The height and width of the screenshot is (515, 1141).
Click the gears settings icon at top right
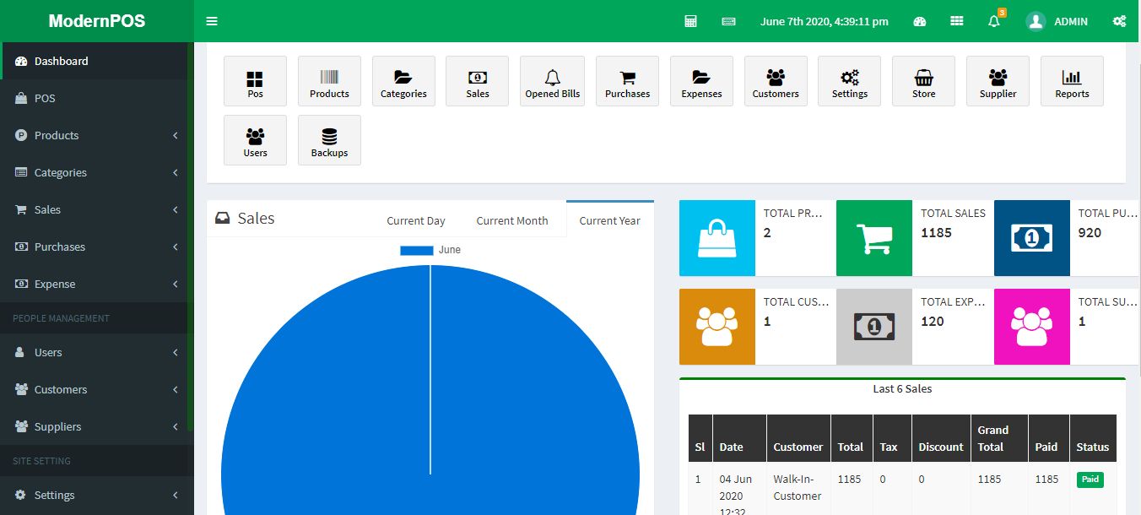pos(1119,21)
